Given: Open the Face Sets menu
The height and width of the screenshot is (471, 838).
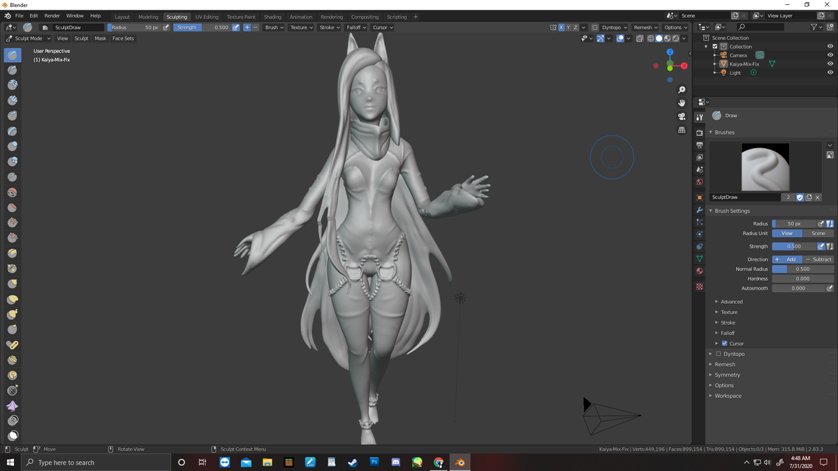Looking at the screenshot, I should (123, 38).
